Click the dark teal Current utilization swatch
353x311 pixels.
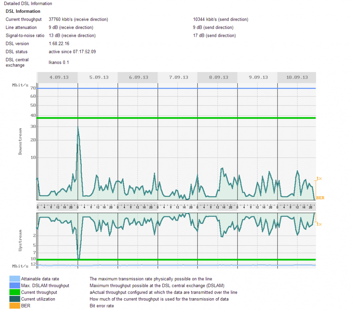tap(14, 299)
